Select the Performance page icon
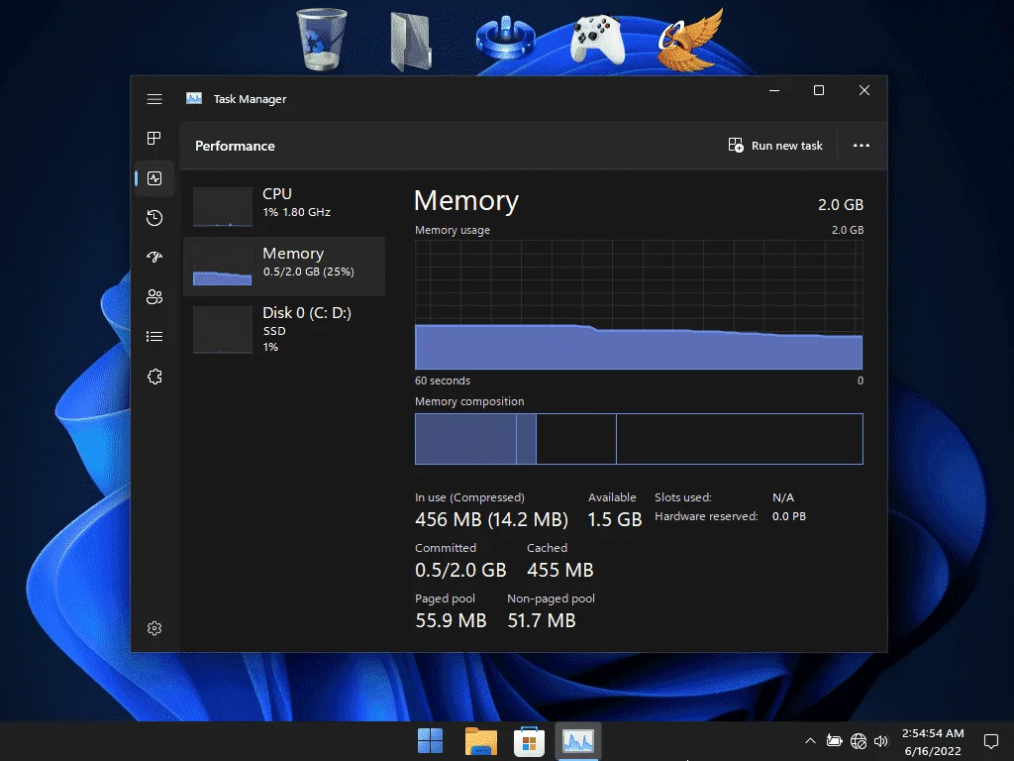The width and height of the screenshot is (1014, 761). pyautogui.click(x=153, y=178)
